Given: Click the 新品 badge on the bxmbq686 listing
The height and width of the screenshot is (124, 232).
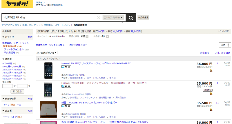Looking at the screenshot, I should click(66, 106).
